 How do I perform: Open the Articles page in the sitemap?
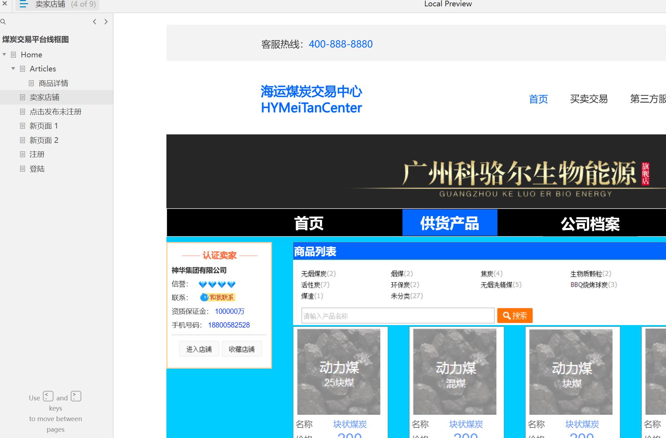[43, 69]
